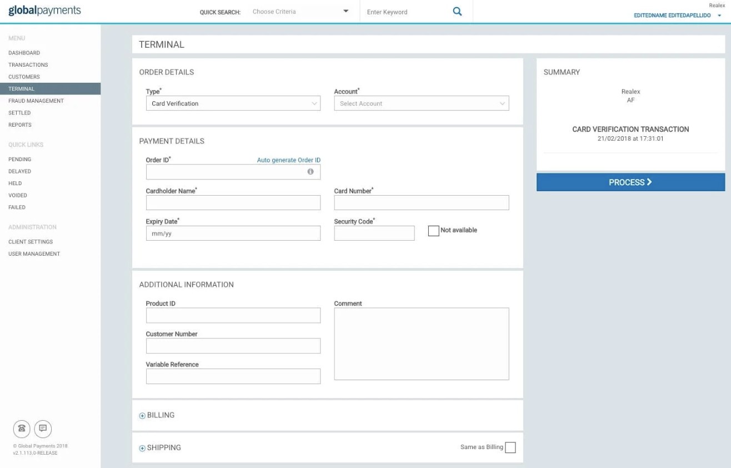The width and height of the screenshot is (731, 468).
Task: Click the Global Payments logo
Action: pyautogui.click(x=44, y=11)
